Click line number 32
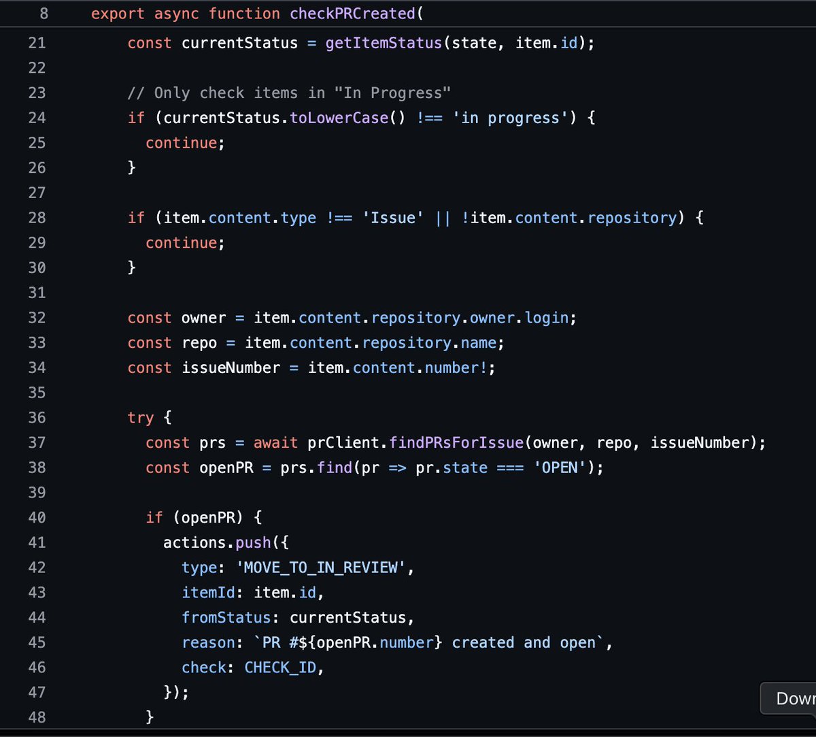The image size is (816, 737). coord(37,318)
